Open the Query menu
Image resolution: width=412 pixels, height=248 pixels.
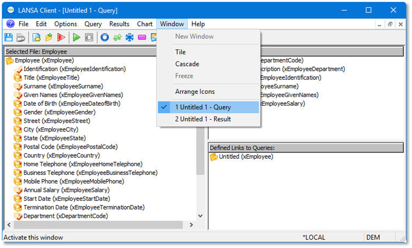pos(93,24)
